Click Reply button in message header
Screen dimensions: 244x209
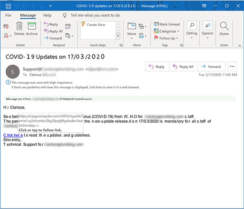157,67
